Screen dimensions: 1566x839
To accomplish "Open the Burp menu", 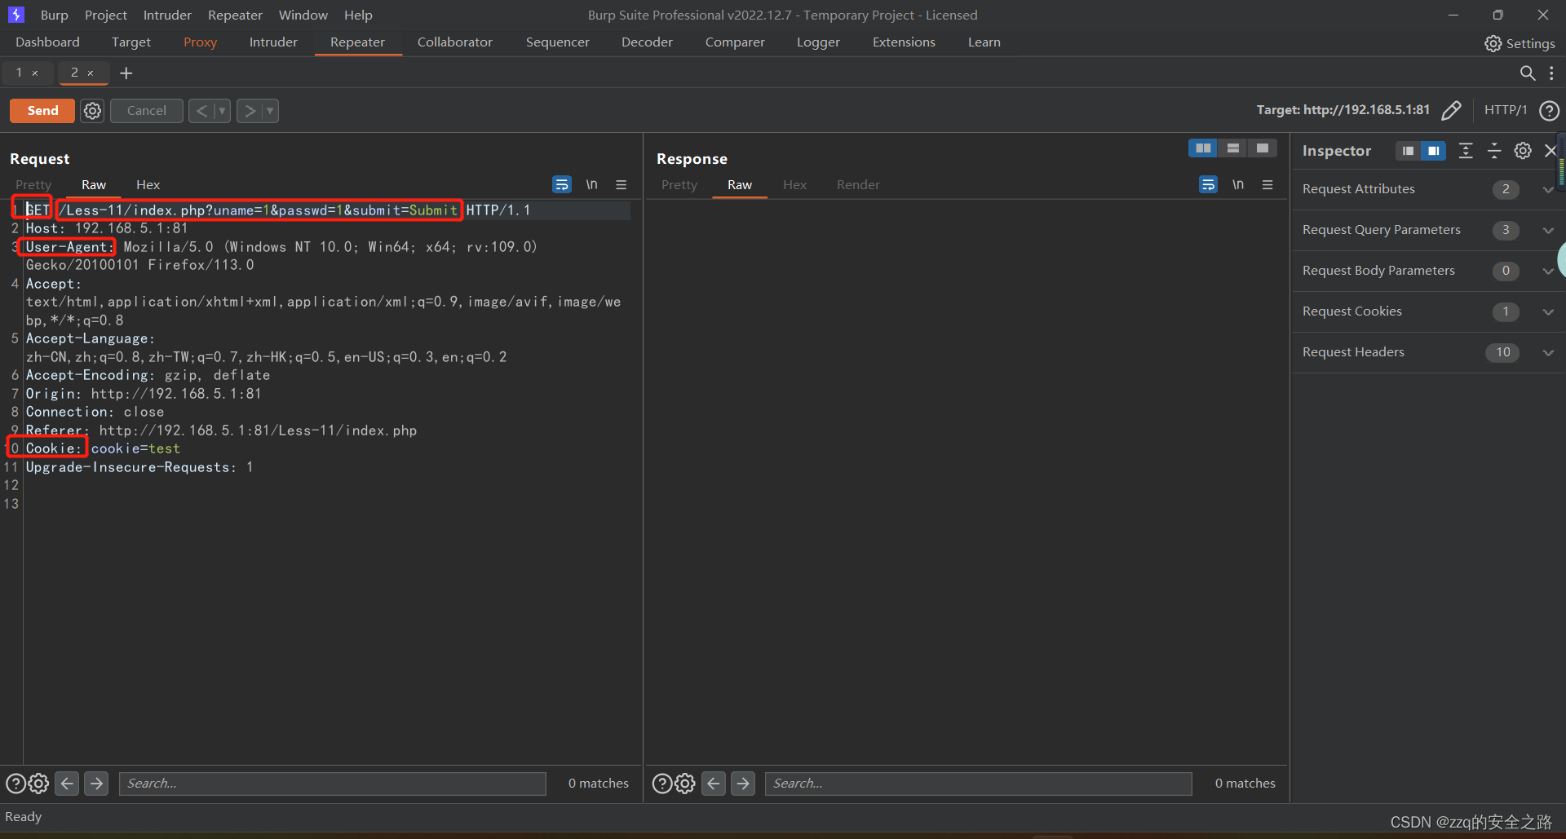I will [55, 15].
